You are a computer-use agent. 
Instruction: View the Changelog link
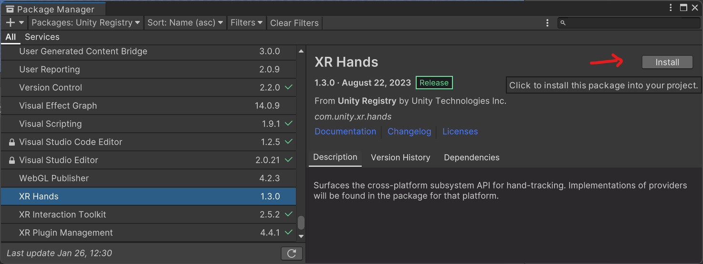tap(409, 131)
